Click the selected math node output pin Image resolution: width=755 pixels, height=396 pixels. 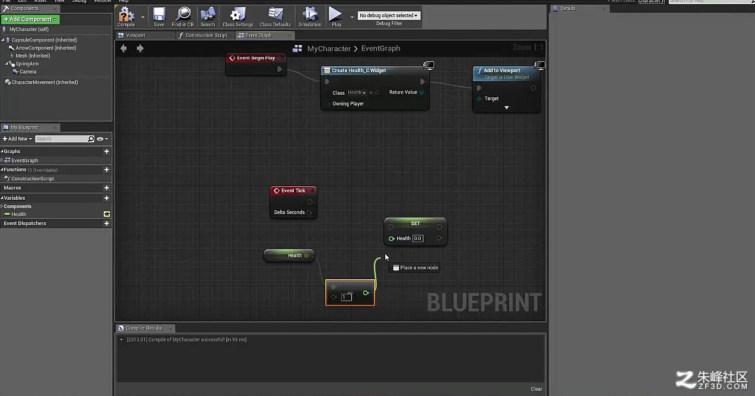tap(366, 293)
